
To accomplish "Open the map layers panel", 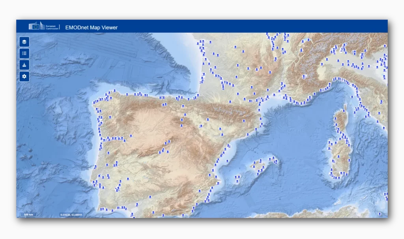I will pyautogui.click(x=24, y=42).
